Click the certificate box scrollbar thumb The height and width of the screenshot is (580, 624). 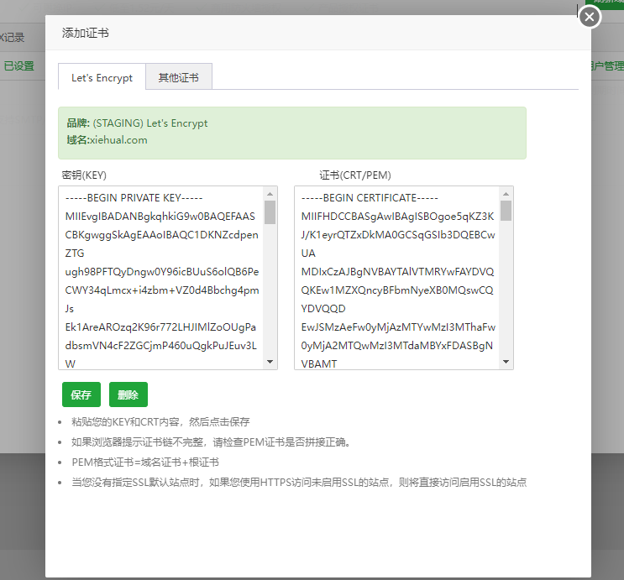(x=506, y=210)
